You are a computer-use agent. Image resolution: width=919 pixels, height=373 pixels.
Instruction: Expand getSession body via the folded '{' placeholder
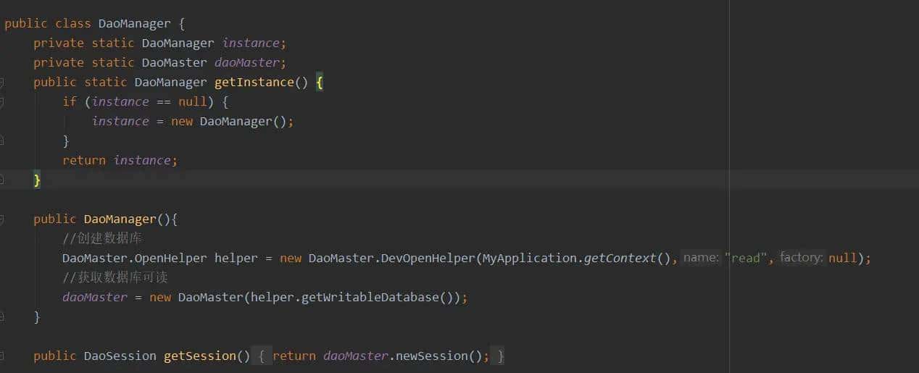coord(262,356)
